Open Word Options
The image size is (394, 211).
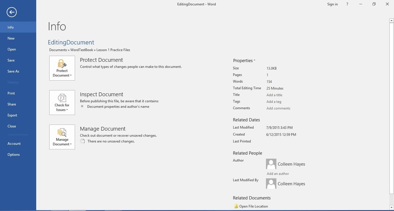pyautogui.click(x=18, y=155)
